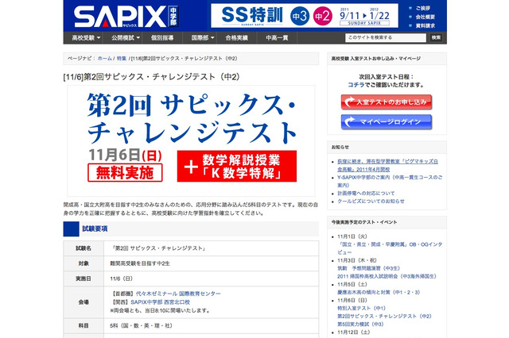Open the Y-SAPIX中学部のご案内 news link
Screen dimensions: 509x338
coord(390,182)
